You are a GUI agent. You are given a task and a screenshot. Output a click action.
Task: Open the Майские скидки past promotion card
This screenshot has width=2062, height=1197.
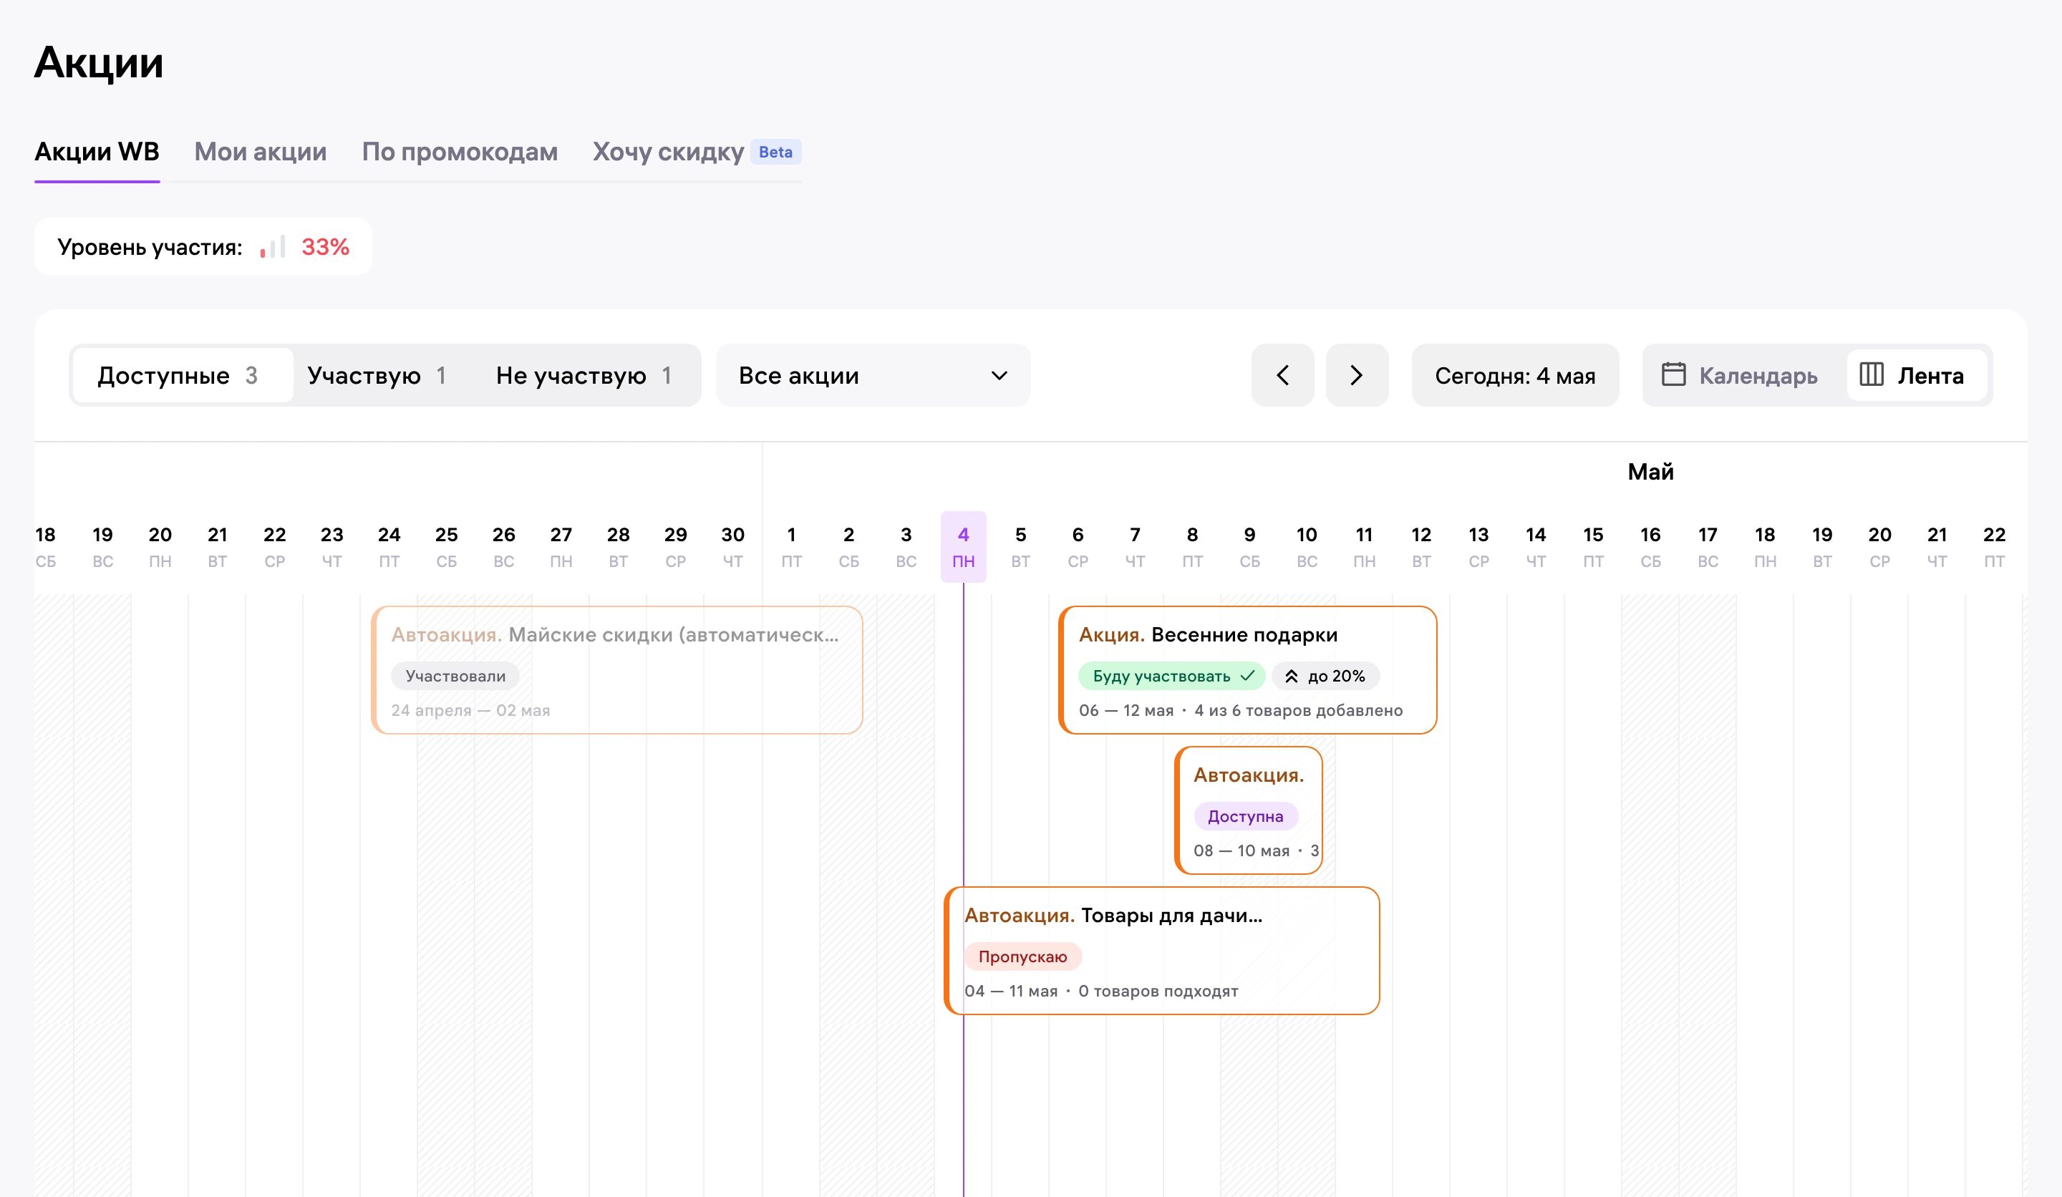617,670
